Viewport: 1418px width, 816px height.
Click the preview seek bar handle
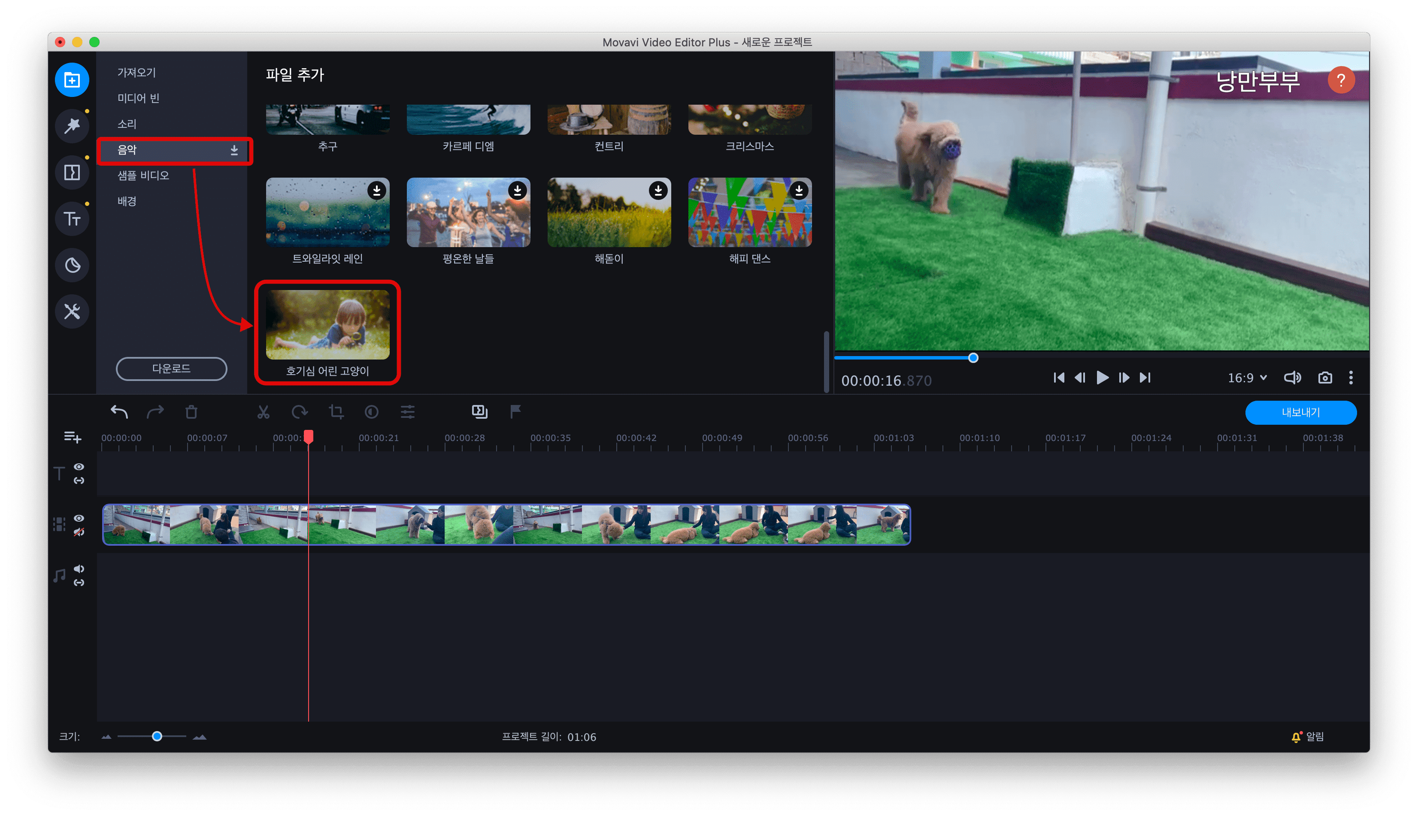click(x=973, y=358)
